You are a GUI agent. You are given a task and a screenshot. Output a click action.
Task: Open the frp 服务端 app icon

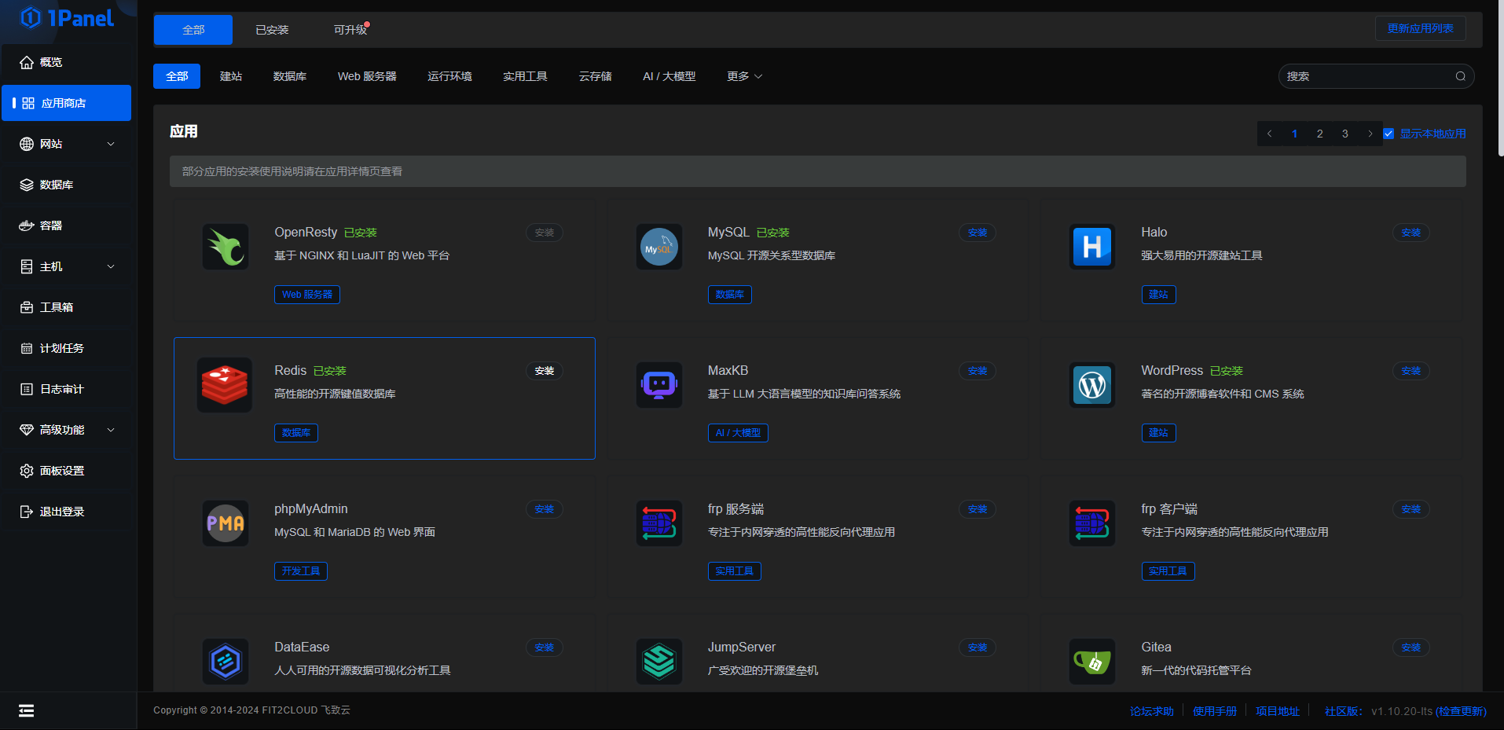658,523
